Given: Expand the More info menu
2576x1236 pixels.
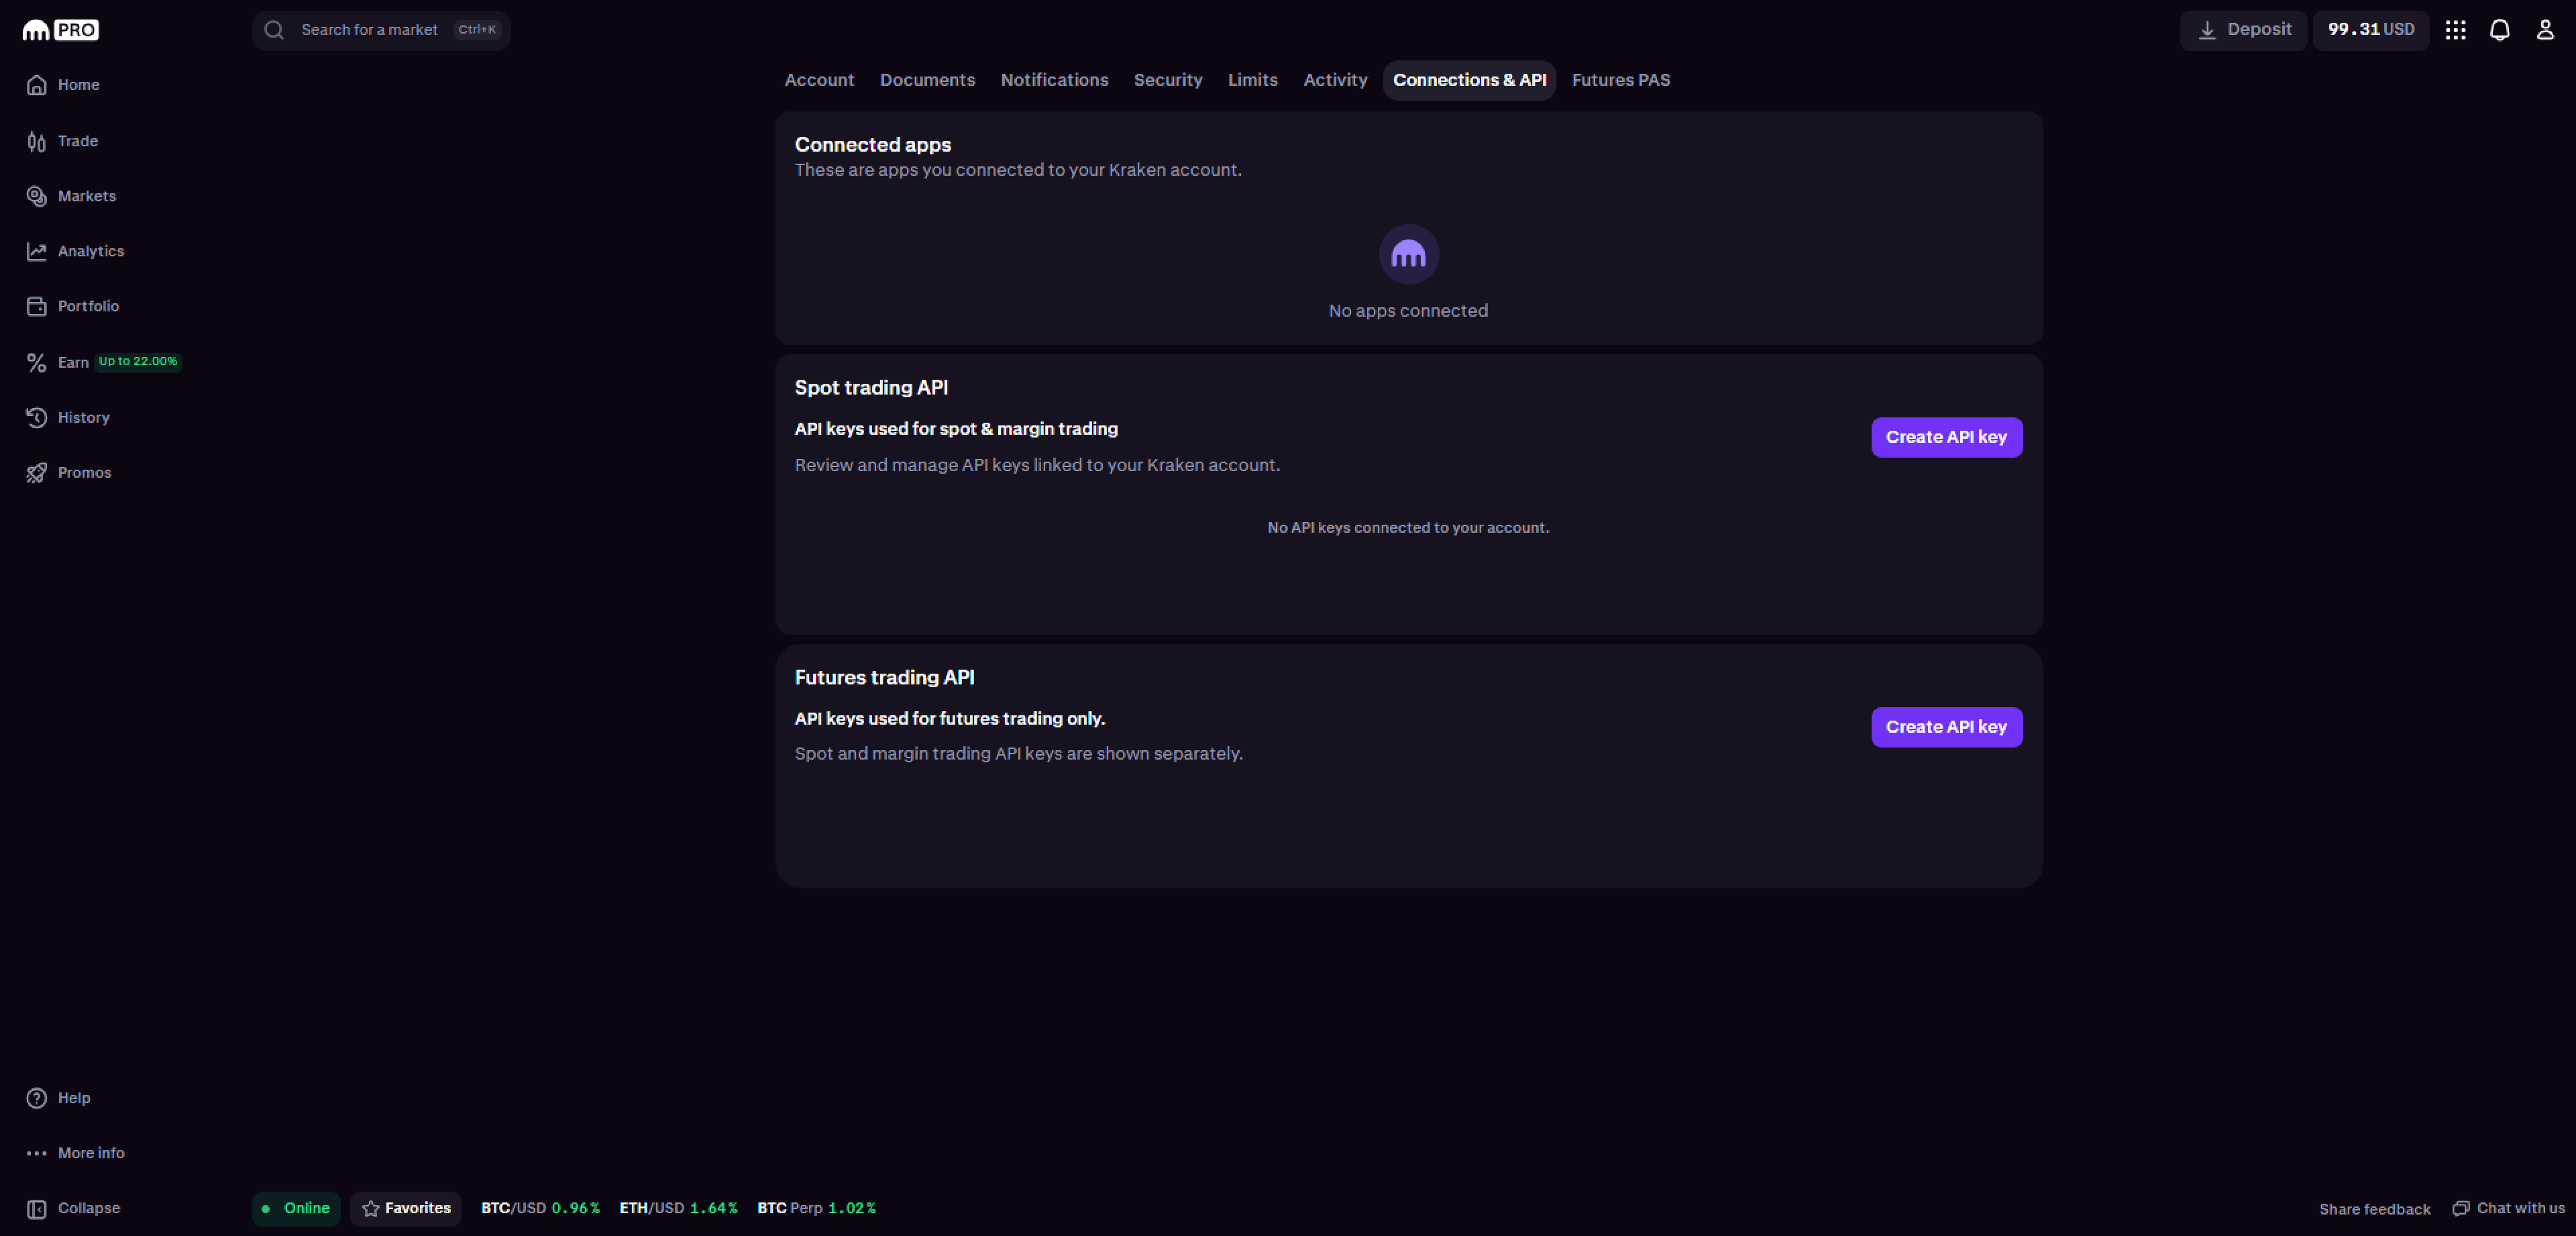Looking at the screenshot, I should pos(90,1153).
